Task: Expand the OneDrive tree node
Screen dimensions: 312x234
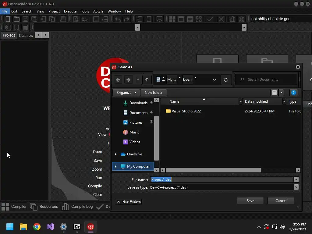Action: (x=115, y=154)
